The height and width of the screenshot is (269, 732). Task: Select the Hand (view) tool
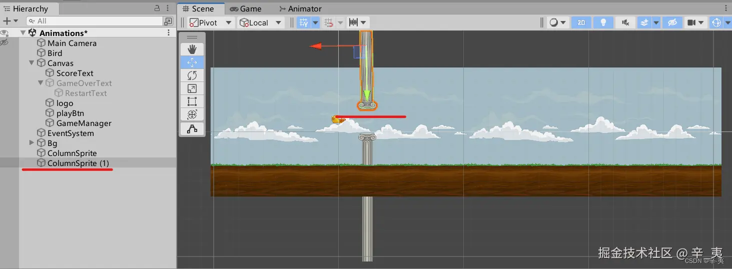(192, 49)
